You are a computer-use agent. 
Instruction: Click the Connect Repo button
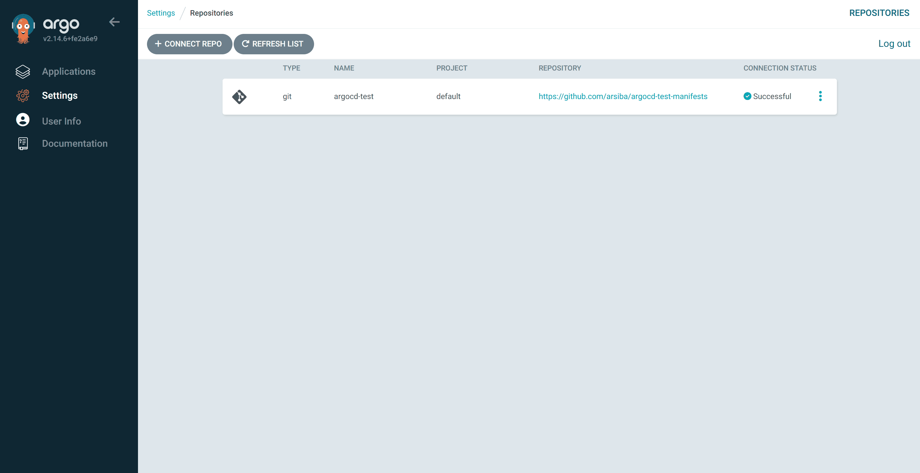(x=189, y=44)
